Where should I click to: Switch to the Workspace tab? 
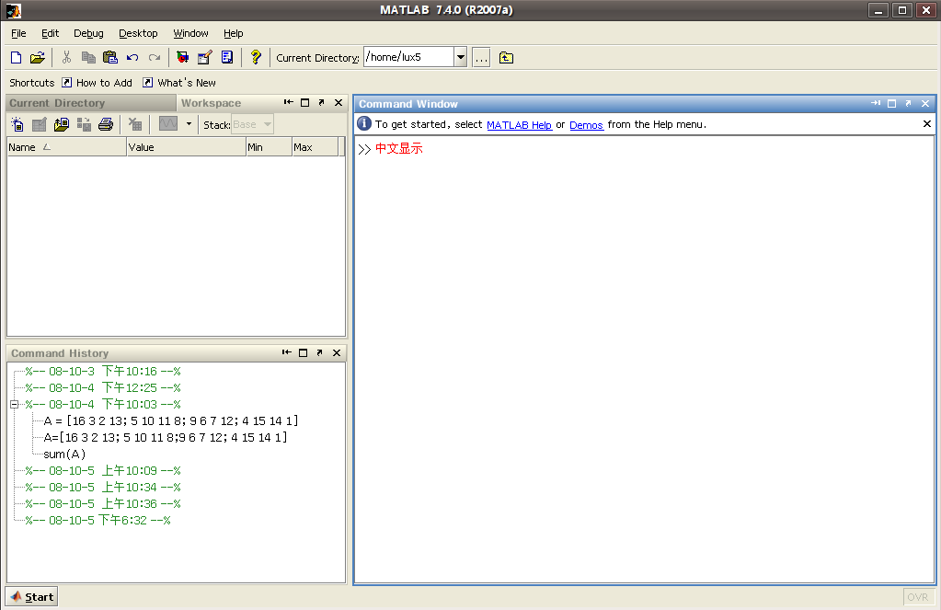[212, 103]
